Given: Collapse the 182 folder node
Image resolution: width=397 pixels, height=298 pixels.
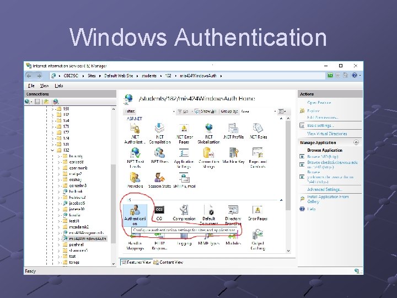Looking at the screenshot, I should 53,150.
